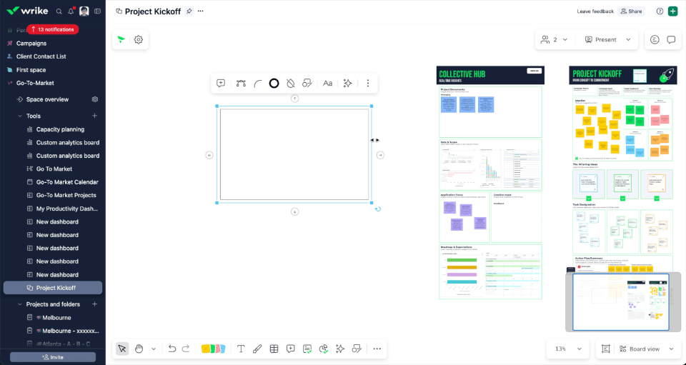Expand the 2 participants dropdown

[554, 39]
